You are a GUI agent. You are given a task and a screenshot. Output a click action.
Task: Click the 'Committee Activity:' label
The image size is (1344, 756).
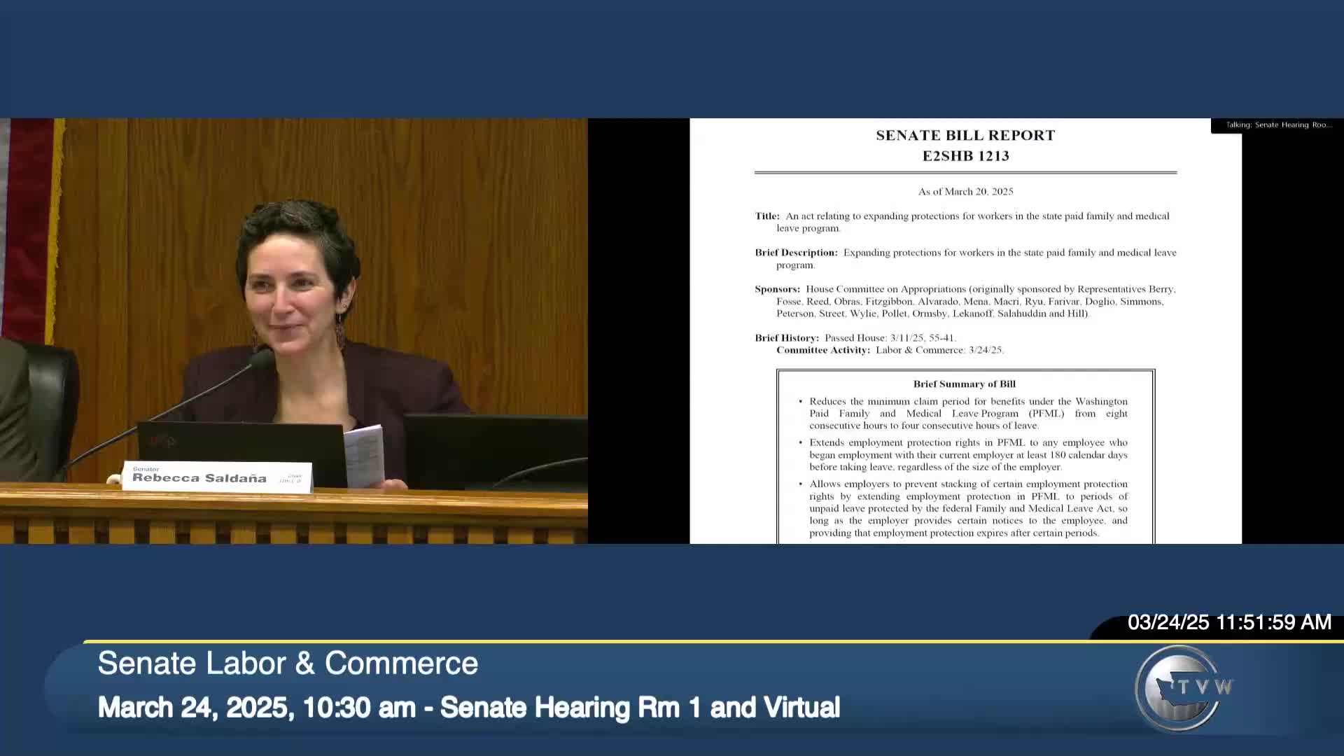tap(822, 350)
